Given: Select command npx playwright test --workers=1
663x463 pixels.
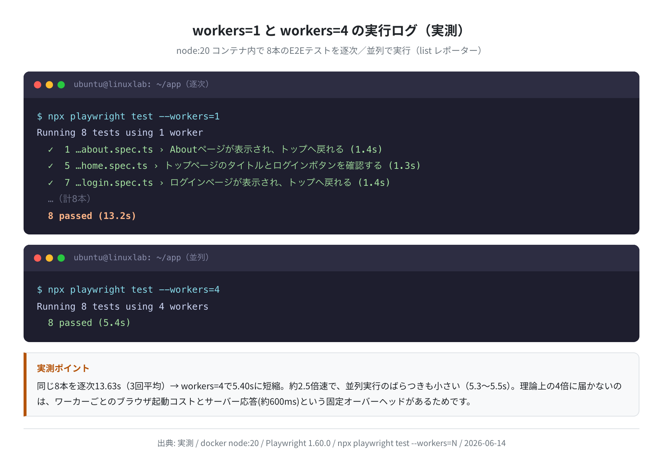Looking at the screenshot, I should (x=128, y=116).
